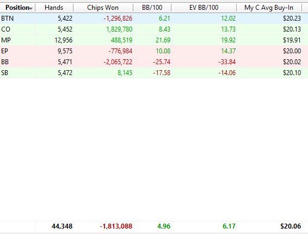This screenshot has height=234, width=308.
Task: Select the EP position row
Action: pyautogui.click(x=154, y=51)
